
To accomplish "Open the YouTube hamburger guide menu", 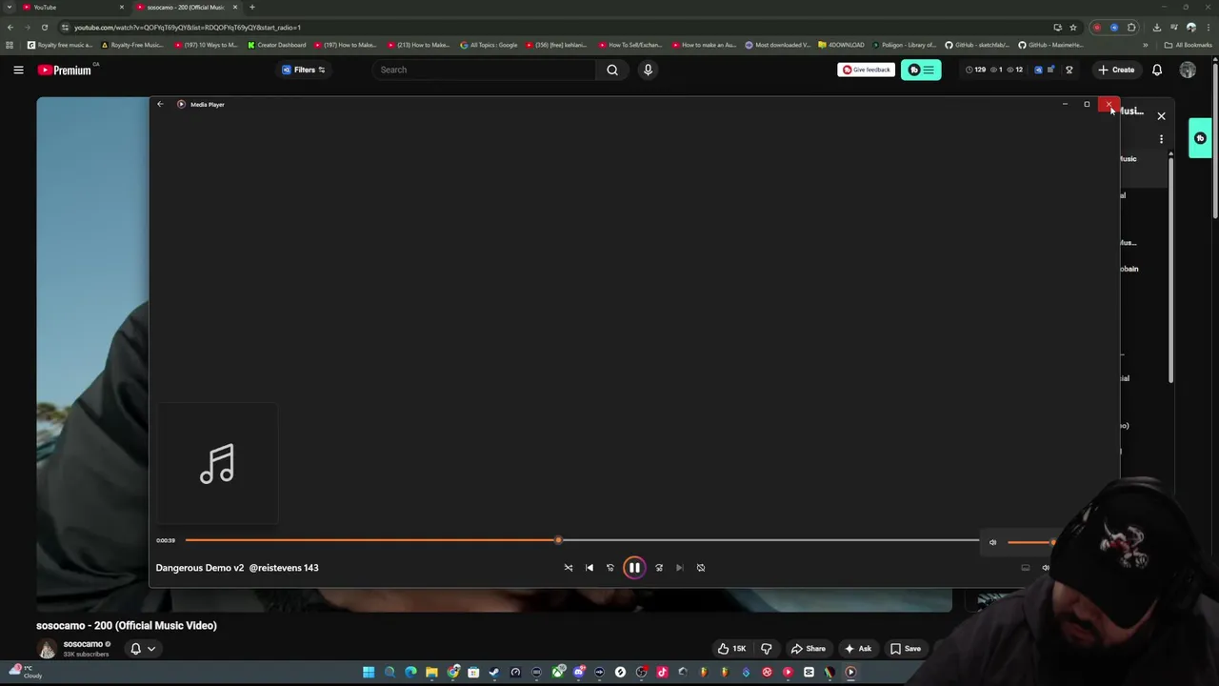I will pyautogui.click(x=18, y=70).
